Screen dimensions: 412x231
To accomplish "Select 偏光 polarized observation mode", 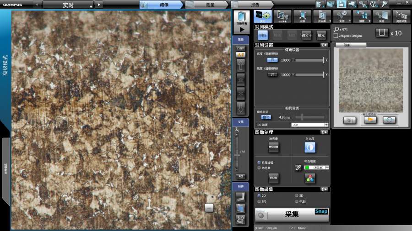I will (x=320, y=35).
